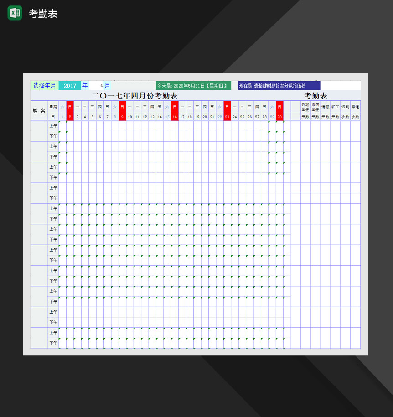The image size is (393, 417).
Task: Select the 早退 summary column header
Action: [355, 107]
